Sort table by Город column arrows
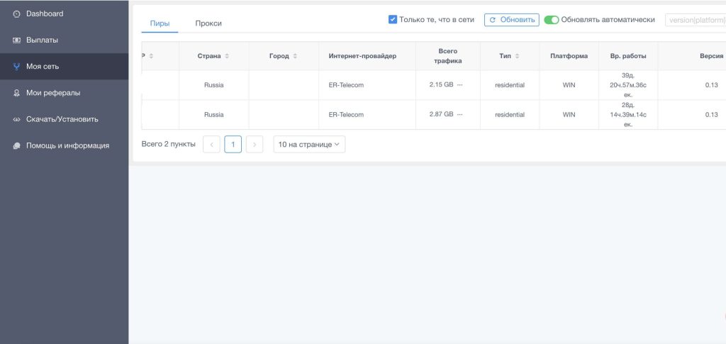 point(295,56)
